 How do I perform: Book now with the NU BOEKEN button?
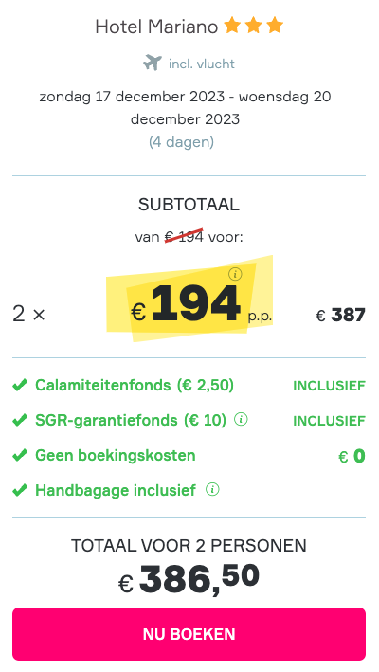click(189, 634)
